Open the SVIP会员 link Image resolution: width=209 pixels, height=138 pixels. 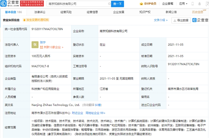pyautogui.click(x=150, y=4)
